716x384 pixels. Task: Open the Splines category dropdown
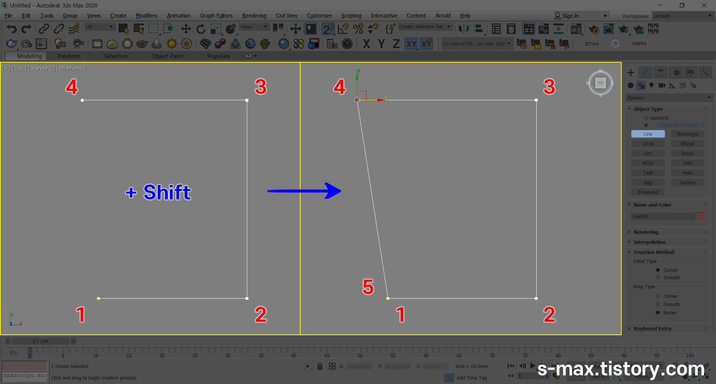(x=669, y=98)
